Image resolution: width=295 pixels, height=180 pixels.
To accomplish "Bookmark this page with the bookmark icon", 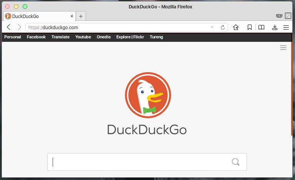I will point(249,27).
